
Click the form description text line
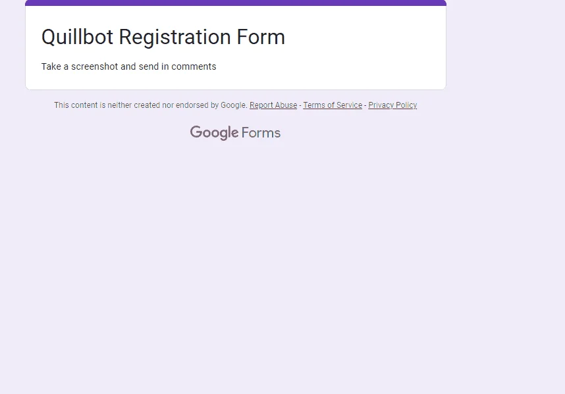(128, 66)
